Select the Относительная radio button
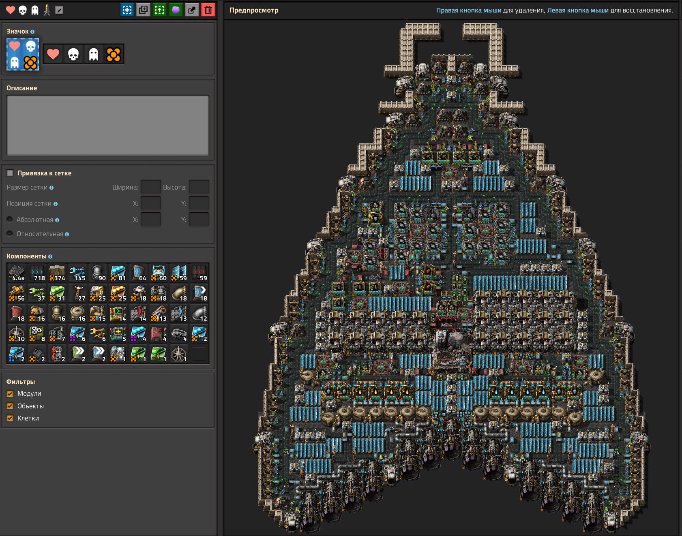 [x=10, y=233]
